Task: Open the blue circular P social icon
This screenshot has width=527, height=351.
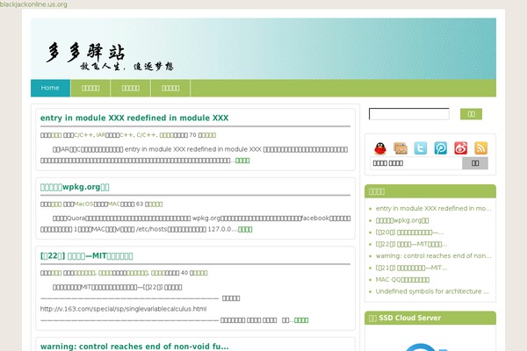Action: click(x=441, y=148)
